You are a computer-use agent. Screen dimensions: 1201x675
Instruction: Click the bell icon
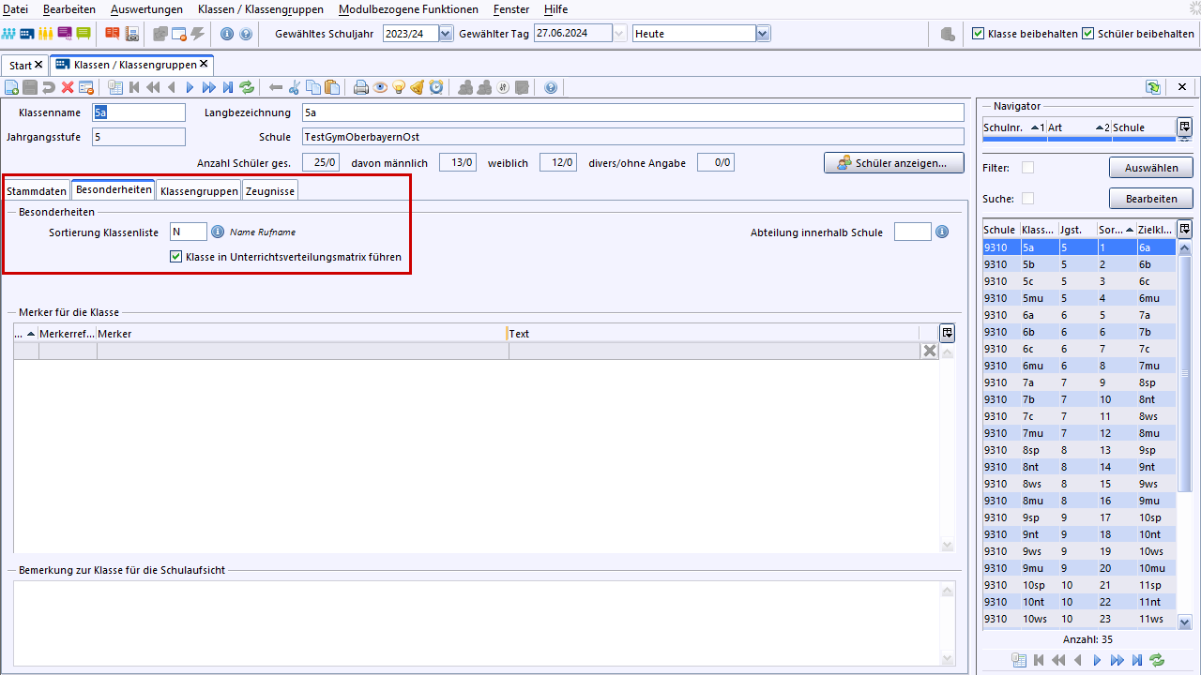418,87
